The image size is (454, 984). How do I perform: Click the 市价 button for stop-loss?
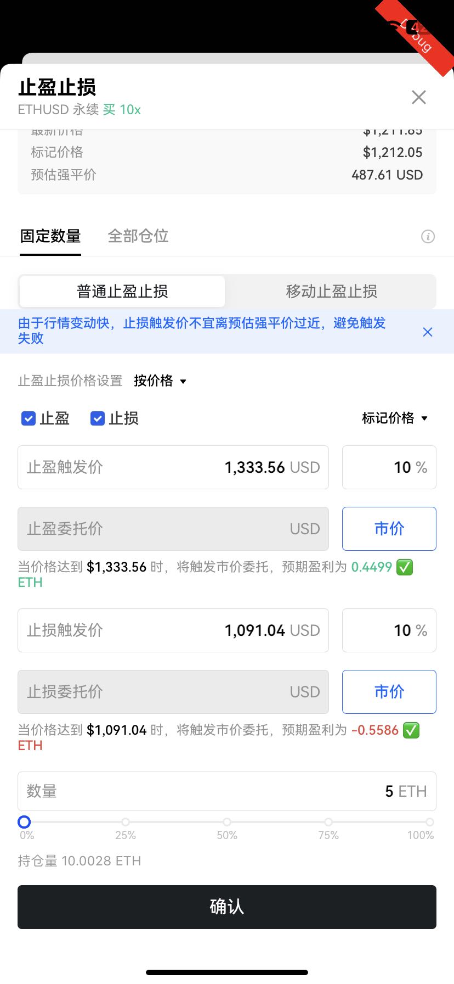click(x=389, y=692)
